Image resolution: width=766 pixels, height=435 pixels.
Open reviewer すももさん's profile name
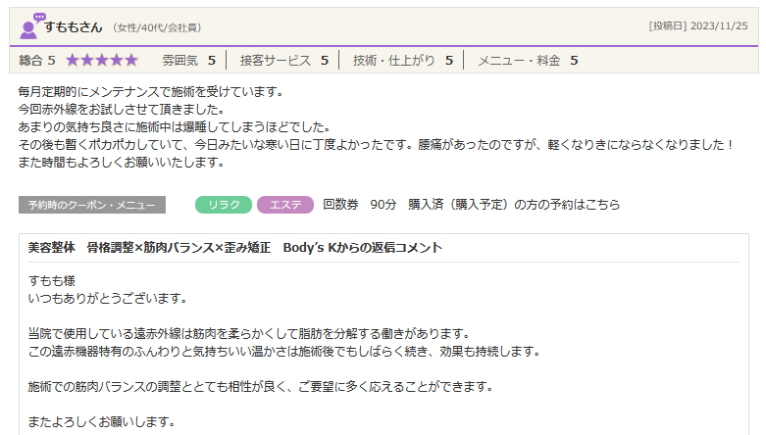[74, 25]
